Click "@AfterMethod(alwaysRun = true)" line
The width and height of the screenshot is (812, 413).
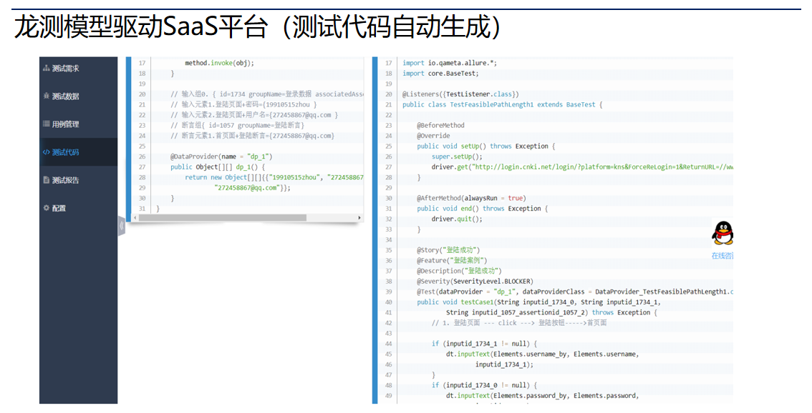471,198
